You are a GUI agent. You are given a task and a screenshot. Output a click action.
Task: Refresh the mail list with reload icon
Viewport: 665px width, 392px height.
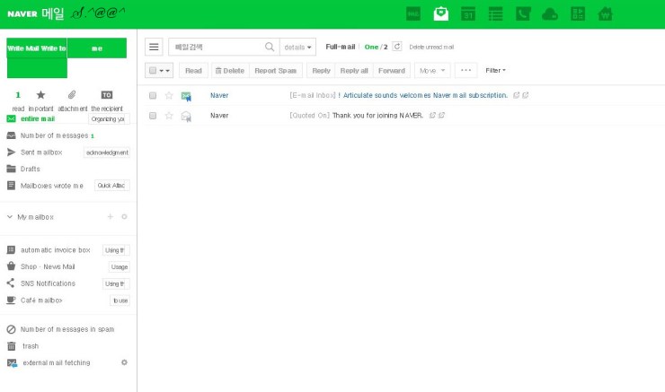tap(397, 47)
